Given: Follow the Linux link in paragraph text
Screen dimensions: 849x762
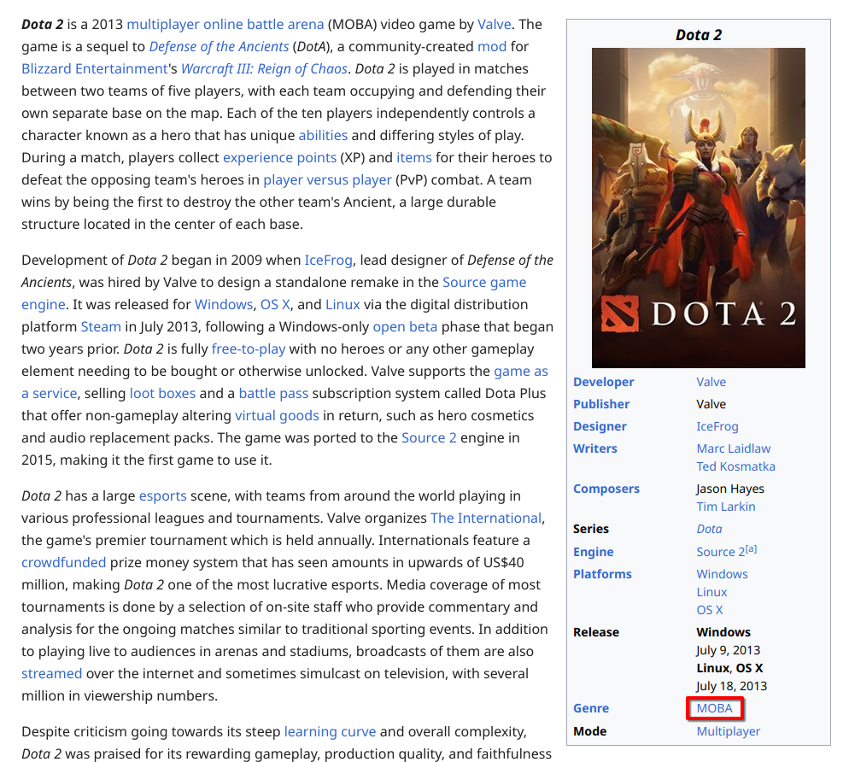Looking at the screenshot, I should [343, 304].
